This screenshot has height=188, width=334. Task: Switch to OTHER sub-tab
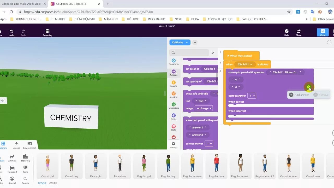coord(53,183)
